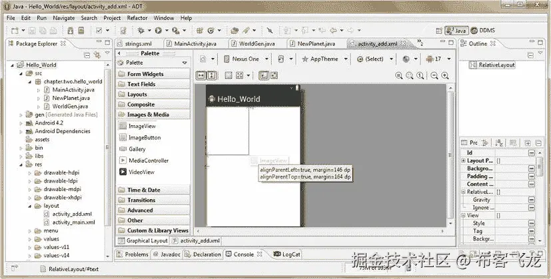The image size is (551, 279).
Task: Open the Window menu
Action: click(164, 18)
